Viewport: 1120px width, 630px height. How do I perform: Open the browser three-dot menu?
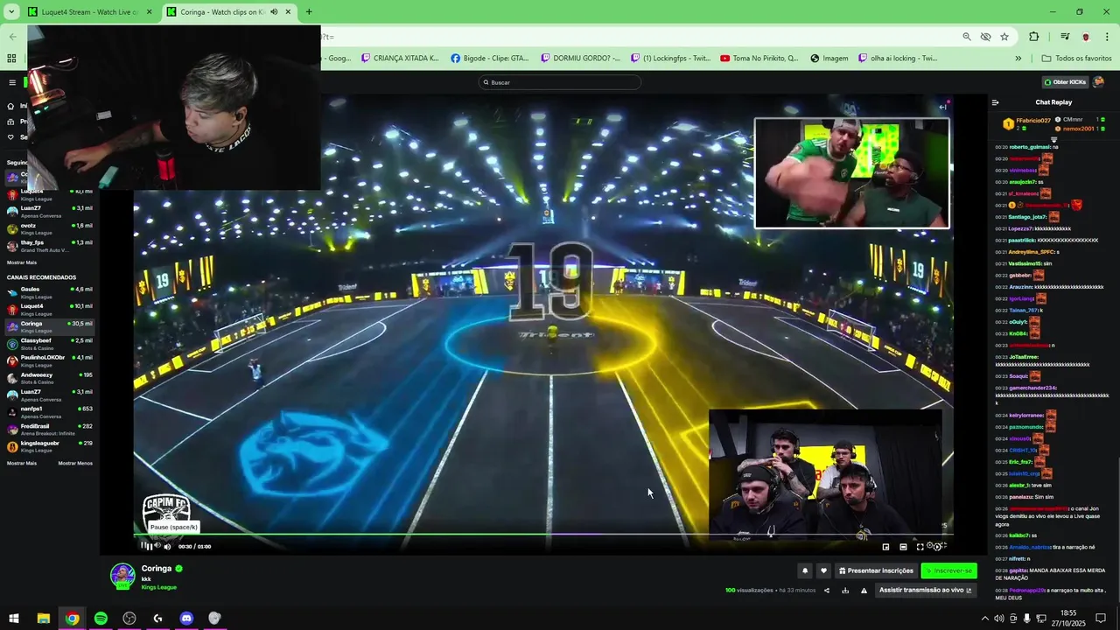[1108, 37]
